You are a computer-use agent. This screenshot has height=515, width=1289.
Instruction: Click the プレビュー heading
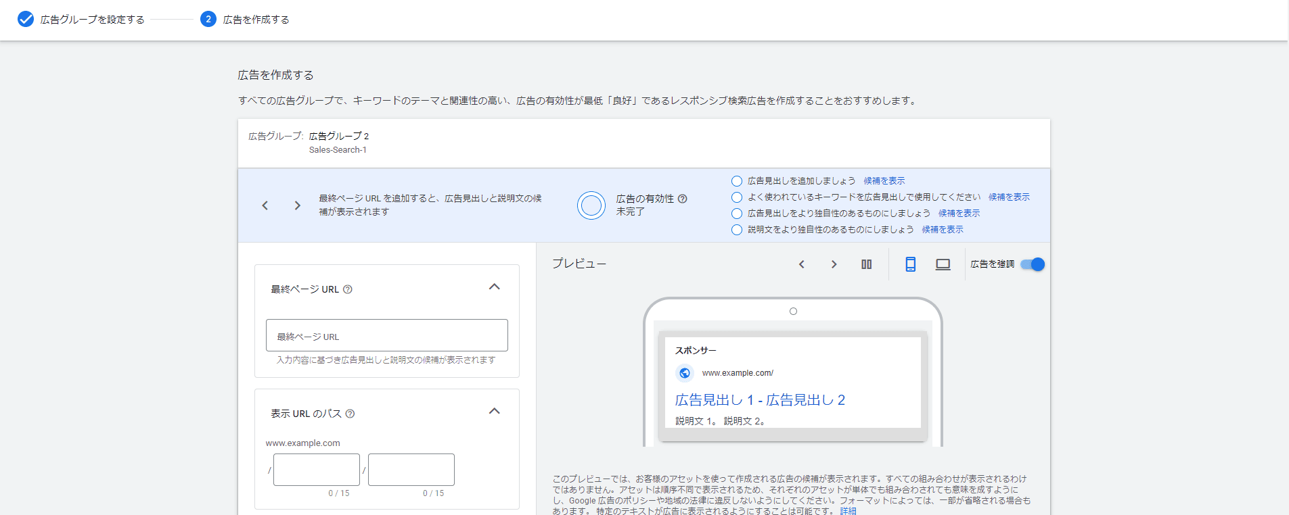[579, 264]
